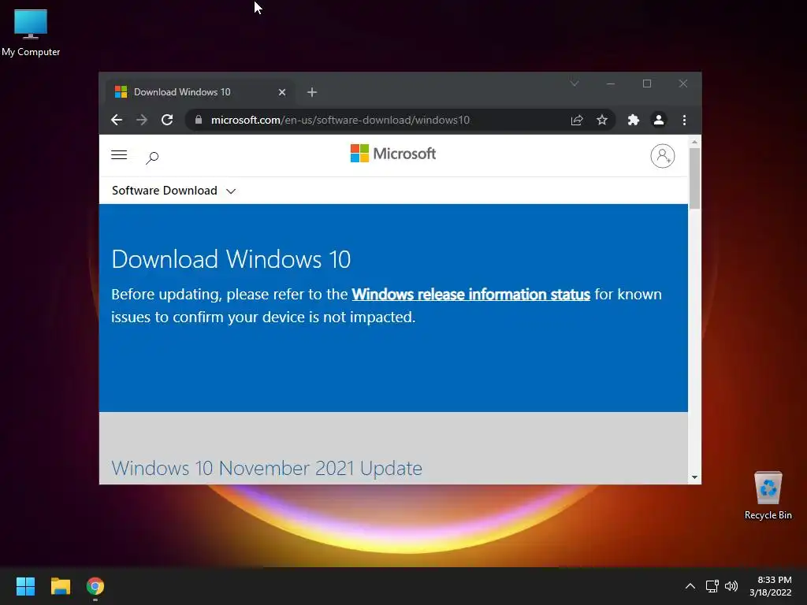Share this page using the share icon

click(x=577, y=120)
